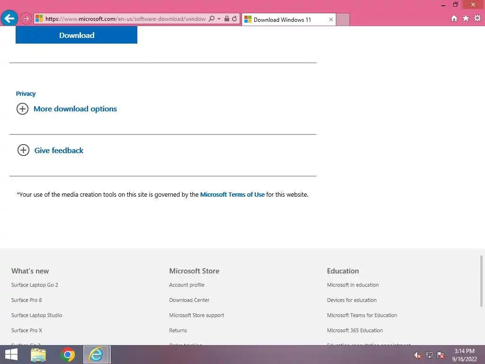Open Surface Laptop Studio footer link
The image size is (485, 364).
point(37,315)
